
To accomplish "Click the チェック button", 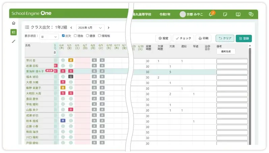I will coord(183,38).
